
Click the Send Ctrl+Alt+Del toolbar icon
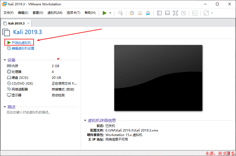(x=120, y=13)
